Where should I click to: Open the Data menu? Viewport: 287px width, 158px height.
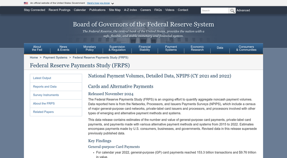coord(220,48)
